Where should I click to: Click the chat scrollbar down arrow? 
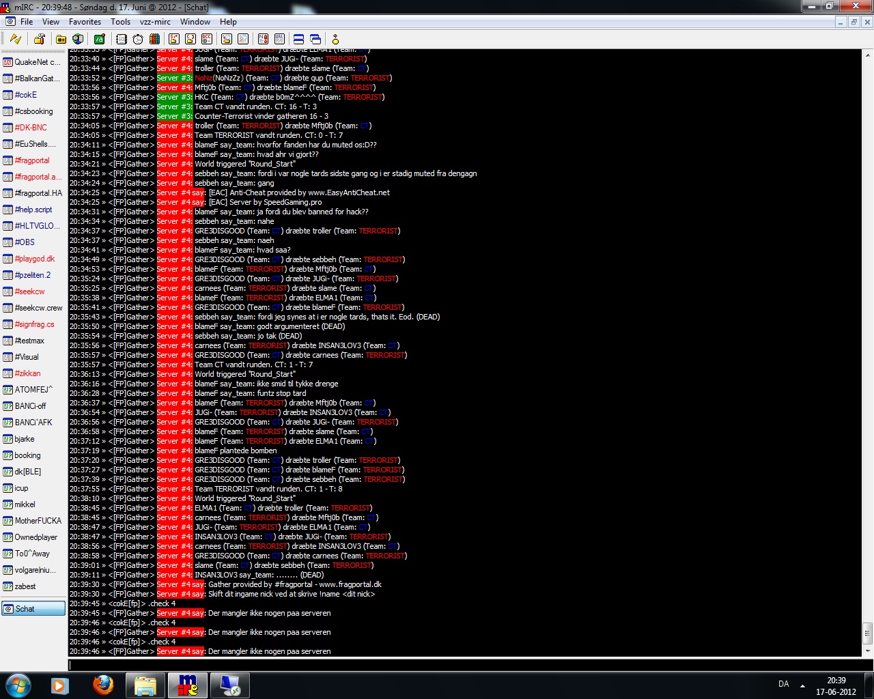coord(867,651)
